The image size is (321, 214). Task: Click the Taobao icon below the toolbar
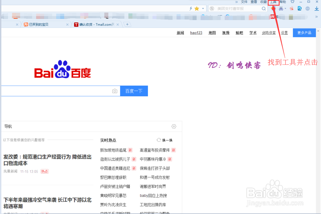point(273,16)
